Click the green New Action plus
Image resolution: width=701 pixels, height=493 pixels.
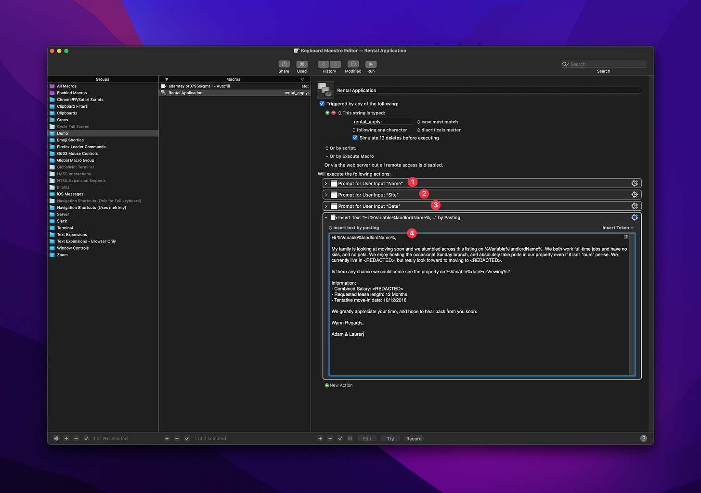click(327, 385)
